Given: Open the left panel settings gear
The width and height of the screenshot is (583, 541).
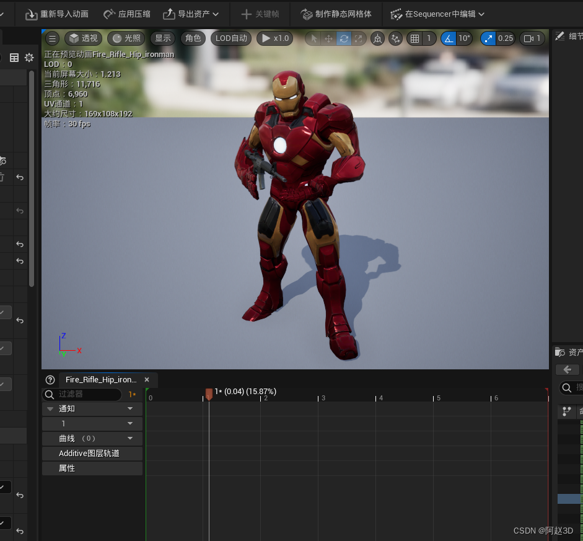Looking at the screenshot, I should (x=29, y=58).
